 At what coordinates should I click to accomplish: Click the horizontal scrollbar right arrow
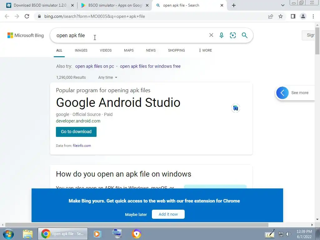point(312,225)
